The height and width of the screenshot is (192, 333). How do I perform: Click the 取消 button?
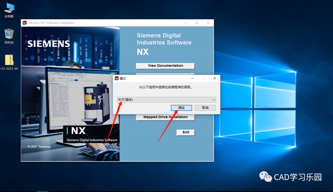coord(205,108)
